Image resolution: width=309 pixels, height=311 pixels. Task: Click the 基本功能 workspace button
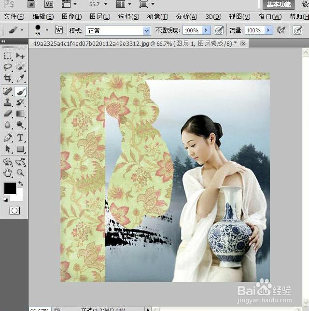tap(279, 4)
